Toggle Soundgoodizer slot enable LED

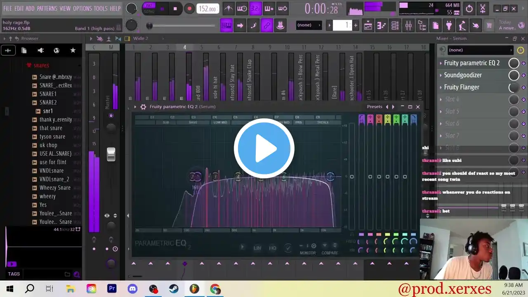(523, 75)
